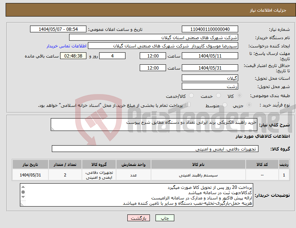This screenshot has width=296, height=228.
Task: Select the خدمت radio button
Action: click(x=218, y=96)
